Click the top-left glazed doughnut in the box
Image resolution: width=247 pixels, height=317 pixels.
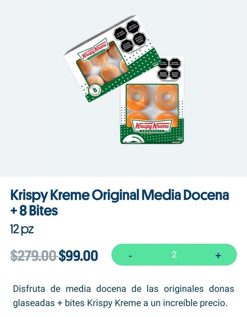(138, 97)
